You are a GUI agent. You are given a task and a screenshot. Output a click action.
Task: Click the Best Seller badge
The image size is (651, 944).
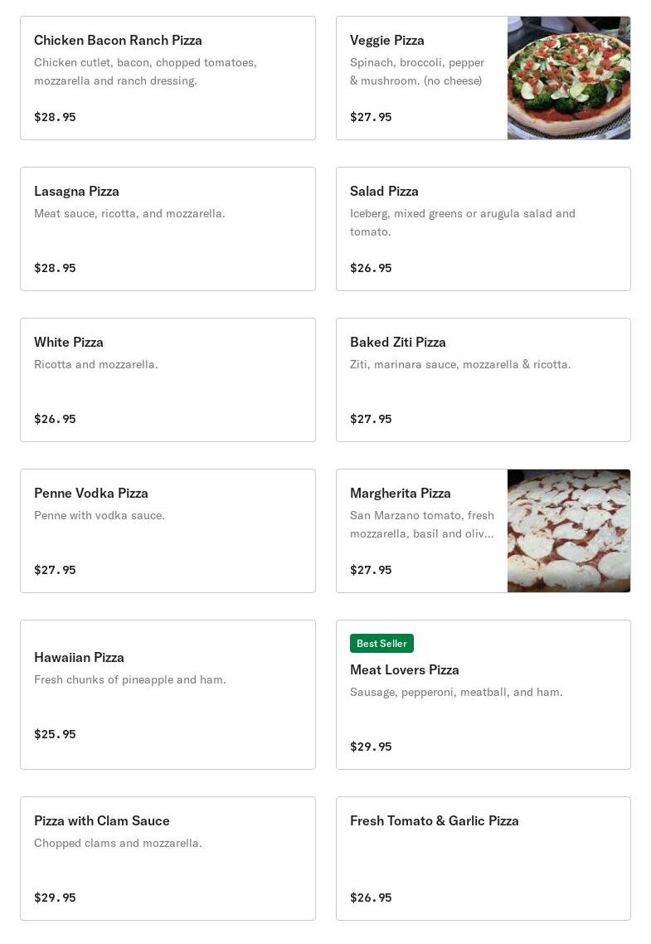[x=381, y=644]
